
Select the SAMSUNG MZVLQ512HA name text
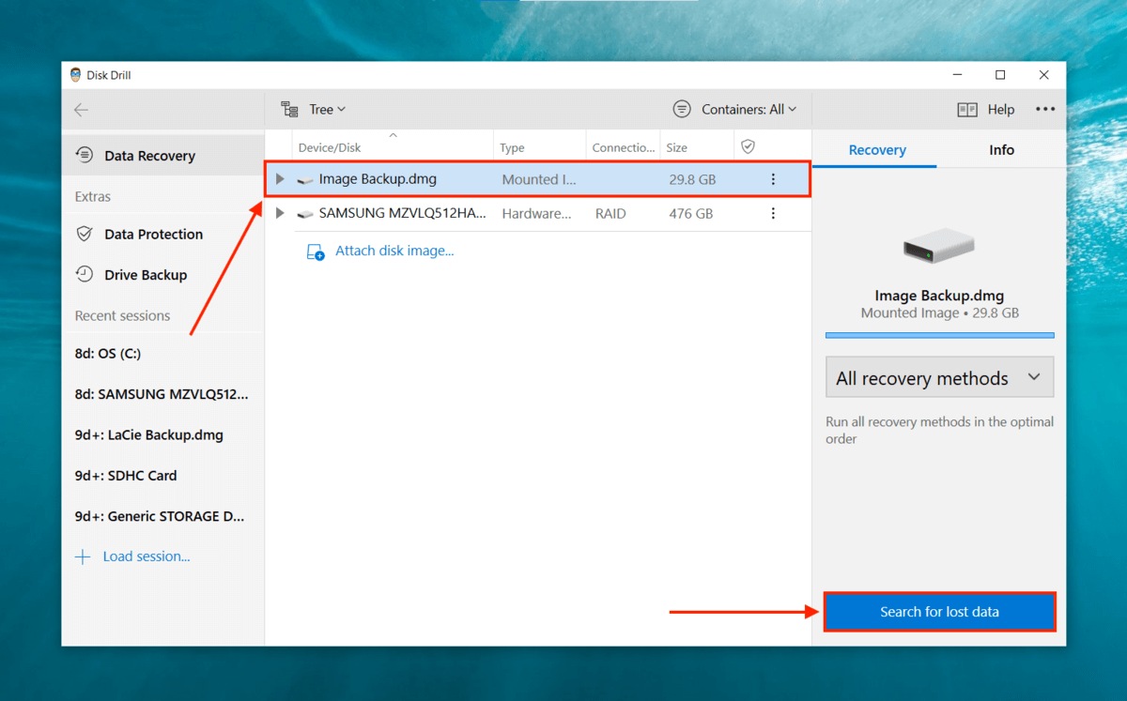(402, 214)
